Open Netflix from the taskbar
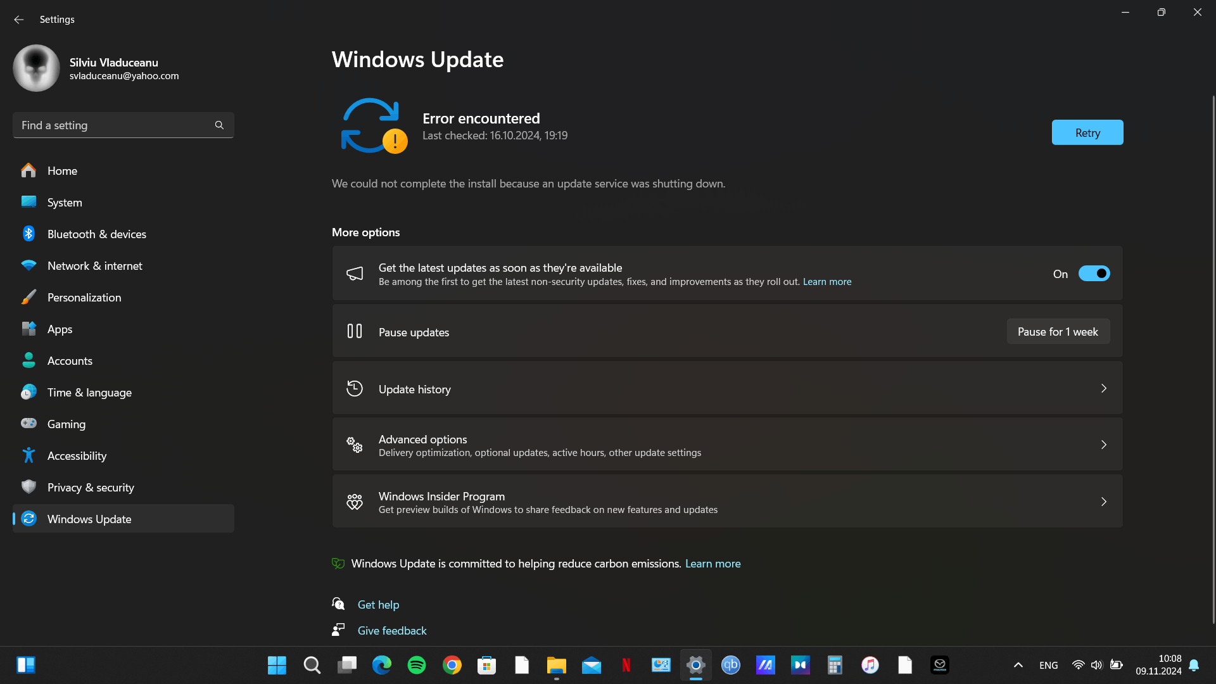The image size is (1216, 684). [626, 665]
